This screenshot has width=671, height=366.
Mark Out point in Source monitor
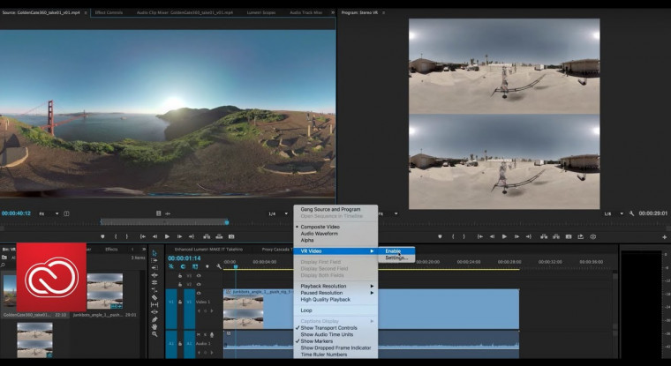click(126, 236)
